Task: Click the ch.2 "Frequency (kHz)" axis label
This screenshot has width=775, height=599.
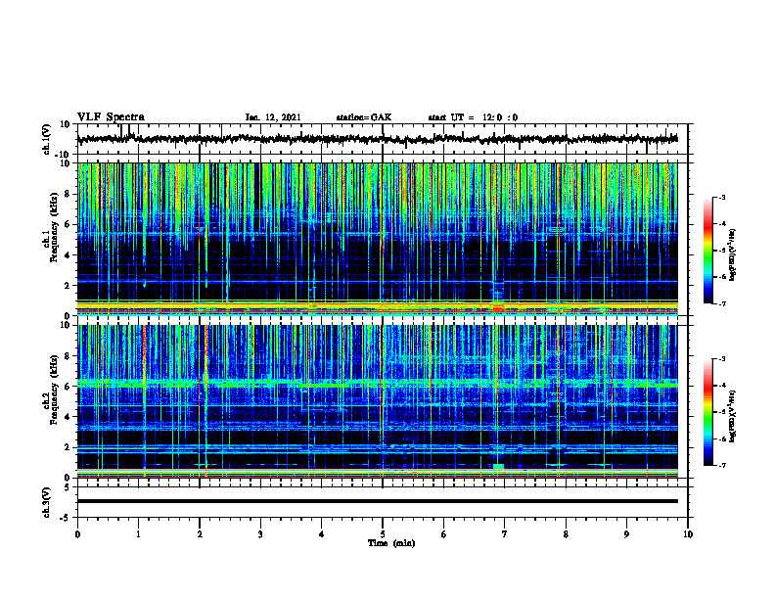Action: [x=54, y=390]
